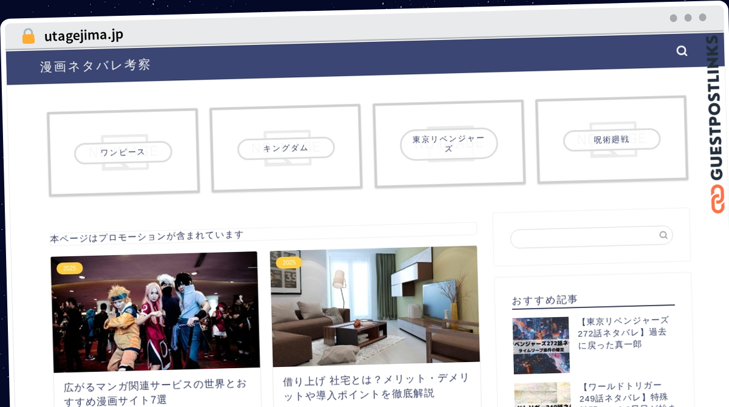Image resolution: width=729 pixels, height=407 pixels.
Task: Open the キングダム category card
Action: pyautogui.click(x=286, y=148)
